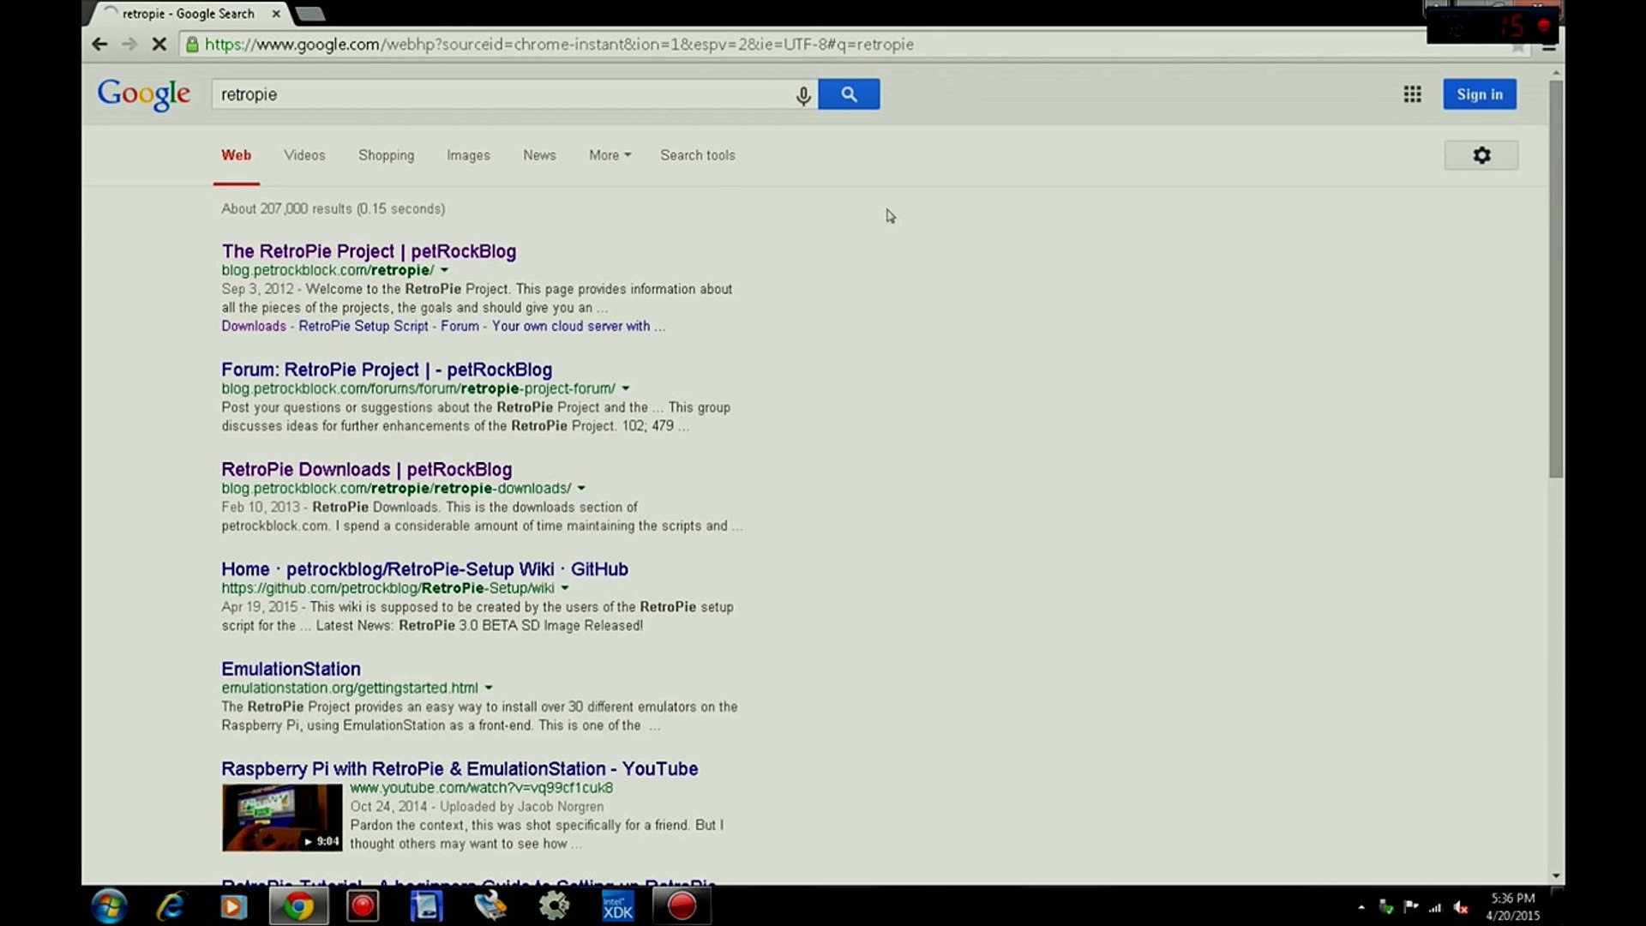
Task: Click the gear application taskbar icon
Action: [x=554, y=906]
